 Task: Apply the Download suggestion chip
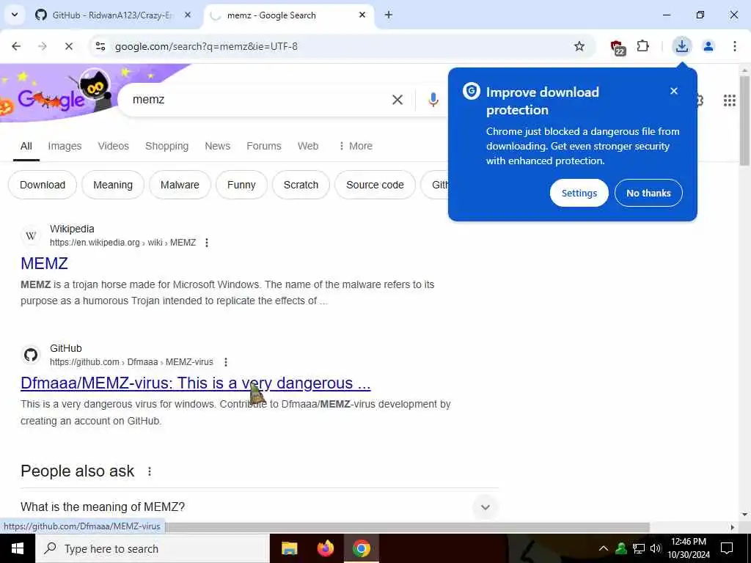click(43, 185)
